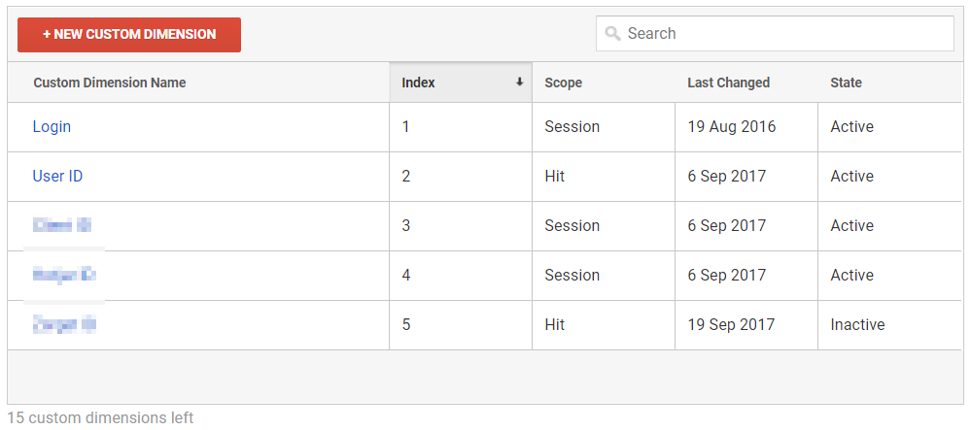Open the User ID custom dimension
Screen dimensions: 971x430
57,177
